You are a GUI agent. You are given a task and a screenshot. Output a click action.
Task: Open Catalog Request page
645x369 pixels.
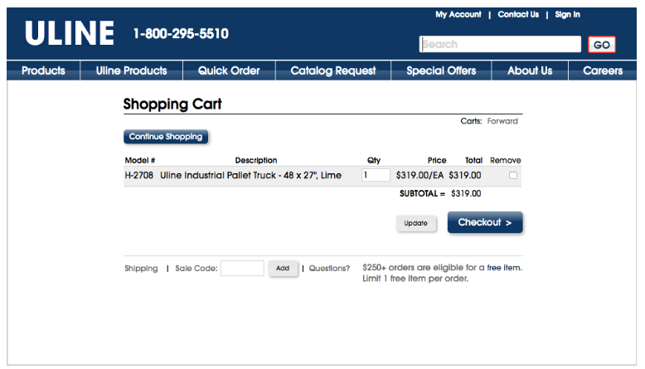click(333, 70)
